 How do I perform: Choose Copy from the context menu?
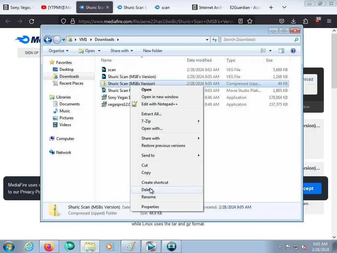(167, 173)
